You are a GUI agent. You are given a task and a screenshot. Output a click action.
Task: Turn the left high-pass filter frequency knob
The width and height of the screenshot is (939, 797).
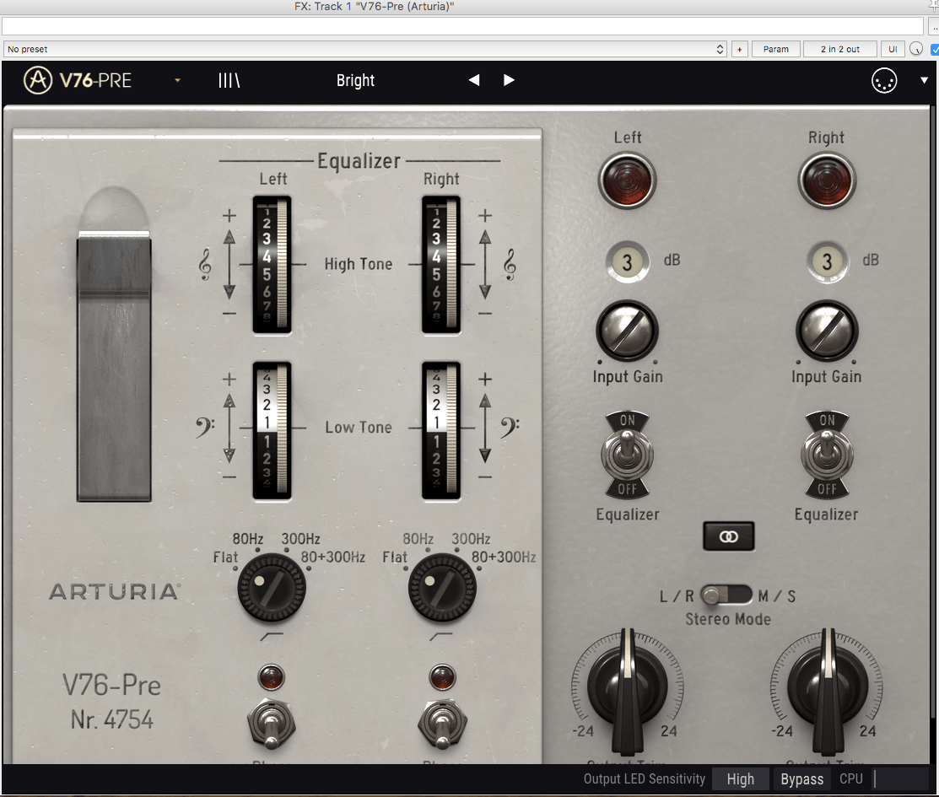coord(272,588)
